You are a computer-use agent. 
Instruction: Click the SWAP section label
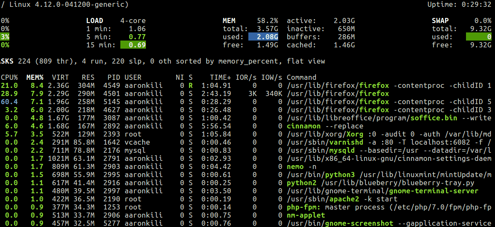click(440, 20)
